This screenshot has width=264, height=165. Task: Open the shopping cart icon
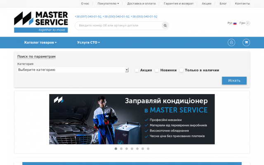(246, 42)
